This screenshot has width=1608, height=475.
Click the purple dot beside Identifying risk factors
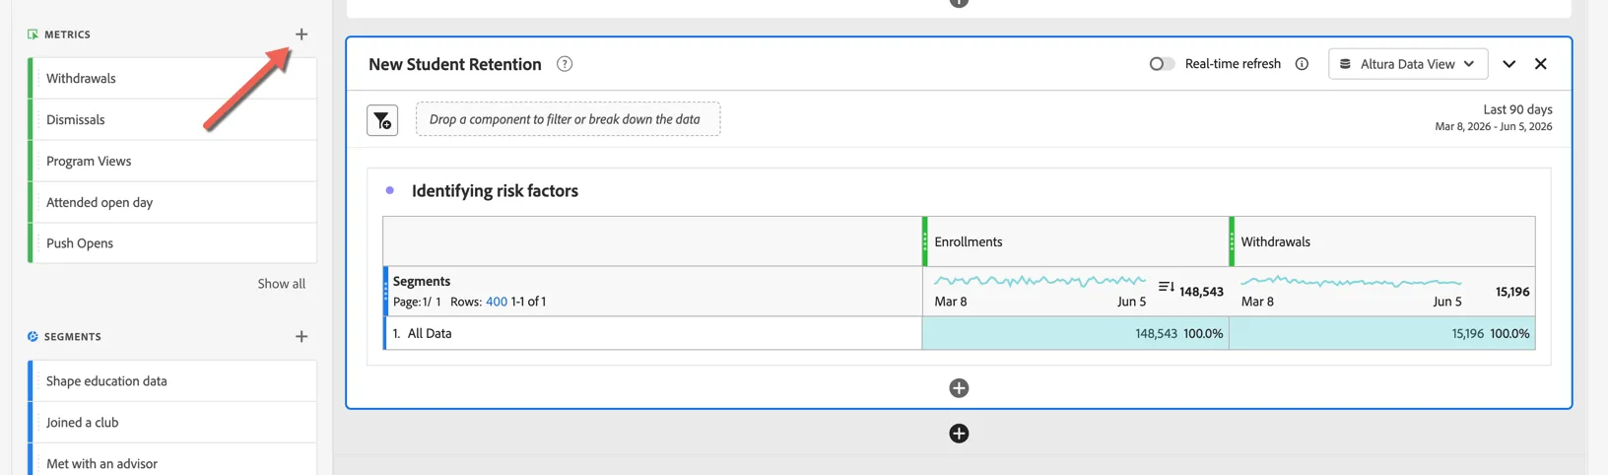click(x=390, y=190)
